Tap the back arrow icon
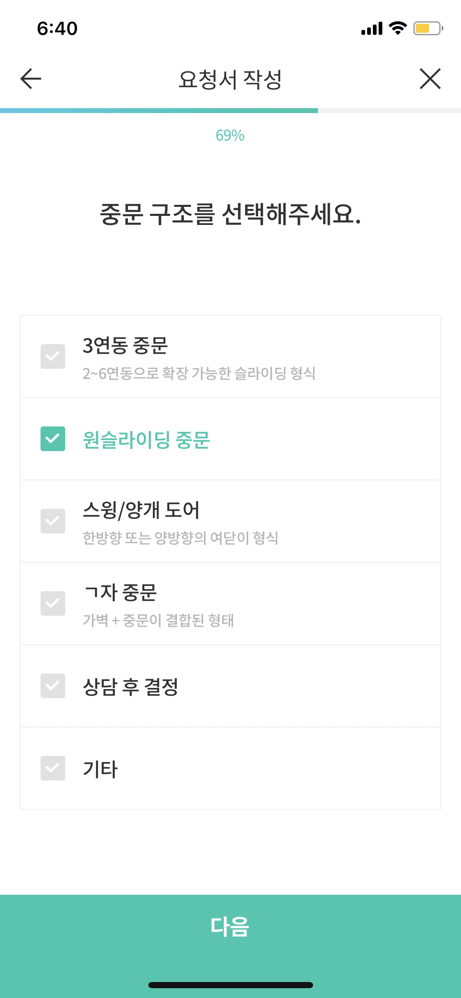The image size is (461, 998). click(x=31, y=79)
